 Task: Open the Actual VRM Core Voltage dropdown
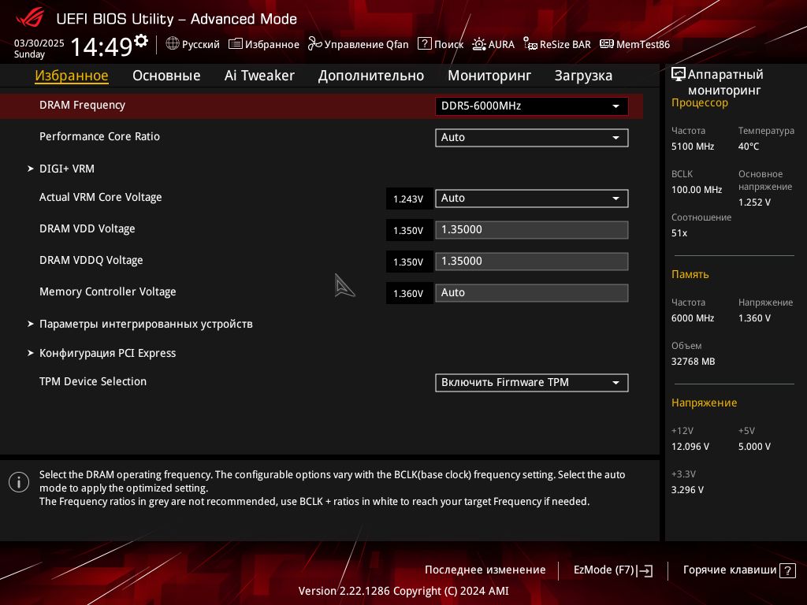pos(532,198)
